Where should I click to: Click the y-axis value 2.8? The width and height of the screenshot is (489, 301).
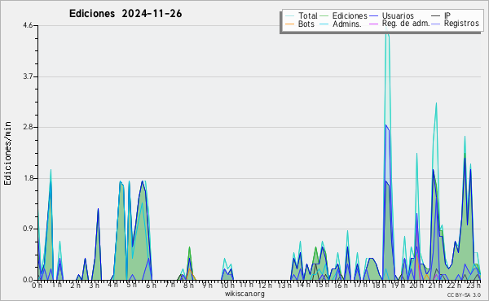click(28, 127)
